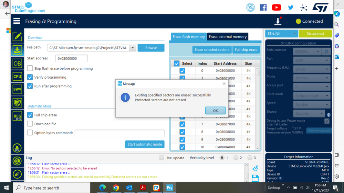Open Outlook from the taskbar

129,188
